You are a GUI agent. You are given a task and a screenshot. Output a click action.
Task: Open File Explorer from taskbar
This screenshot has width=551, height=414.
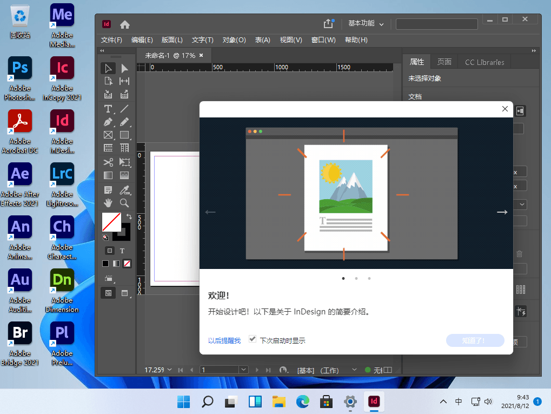(x=278, y=402)
